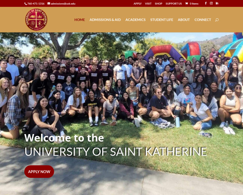Click the phone icon beside 760-471-1316
The height and width of the screenshot is (195, 243).
pos(26,4)
